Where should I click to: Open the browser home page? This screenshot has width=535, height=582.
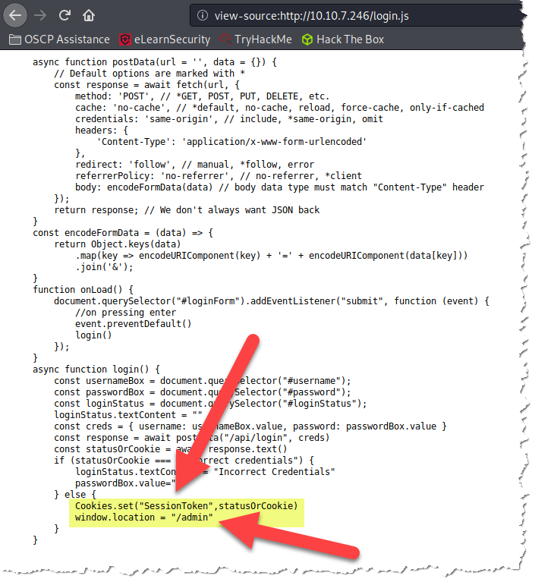[x=89, y=14]
